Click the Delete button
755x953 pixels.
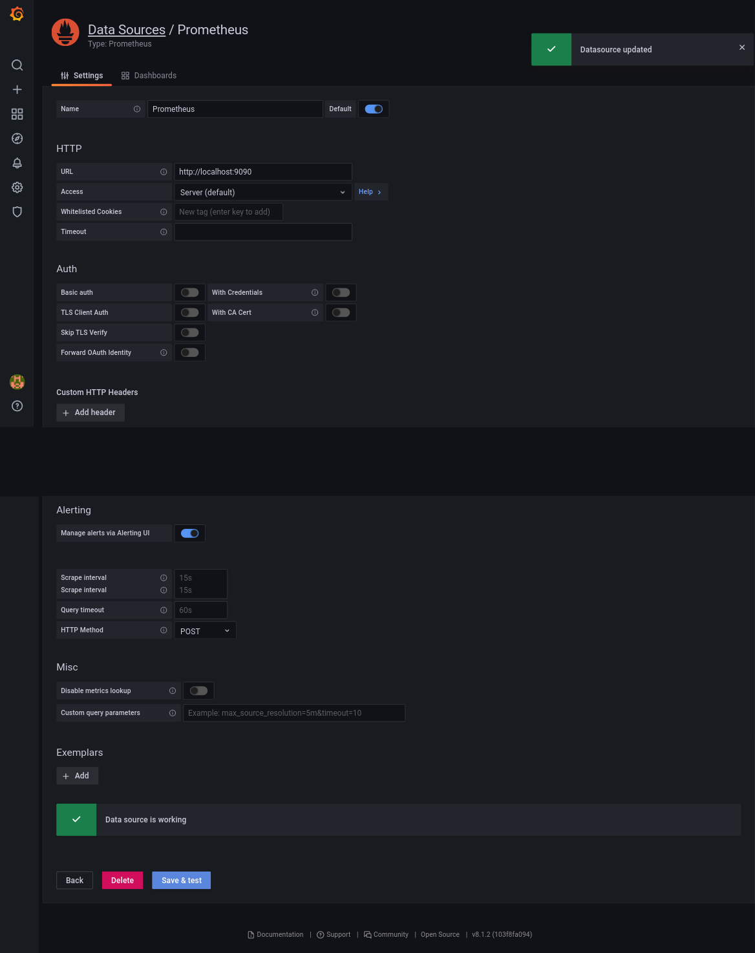pyautogui.click(x=122, y=881)
